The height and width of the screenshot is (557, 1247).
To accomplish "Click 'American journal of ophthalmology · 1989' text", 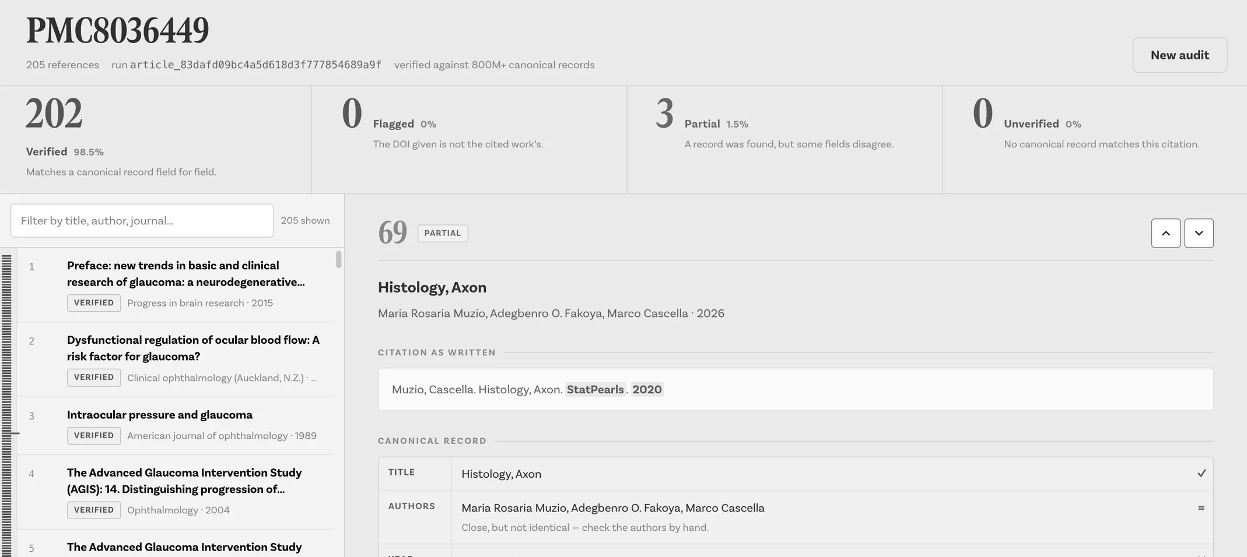I will (222, 436).
